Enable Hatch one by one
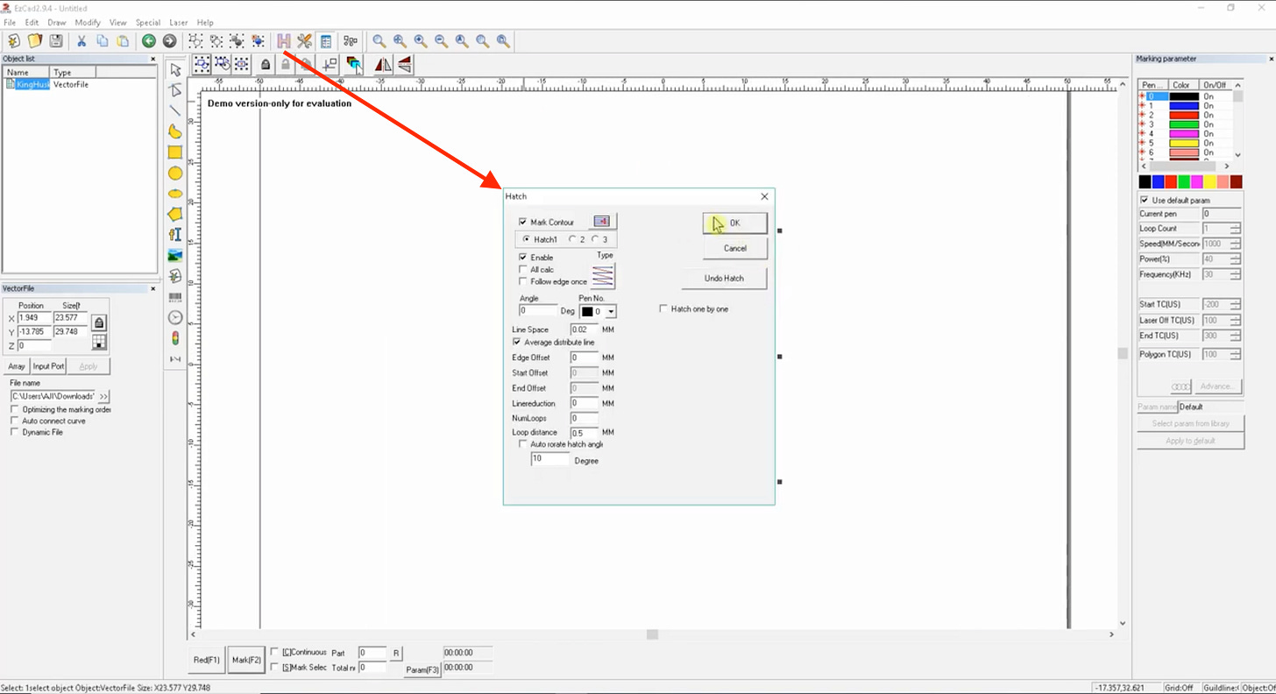This screenshot has width=1276, height=694. click(x=663, y=308)
